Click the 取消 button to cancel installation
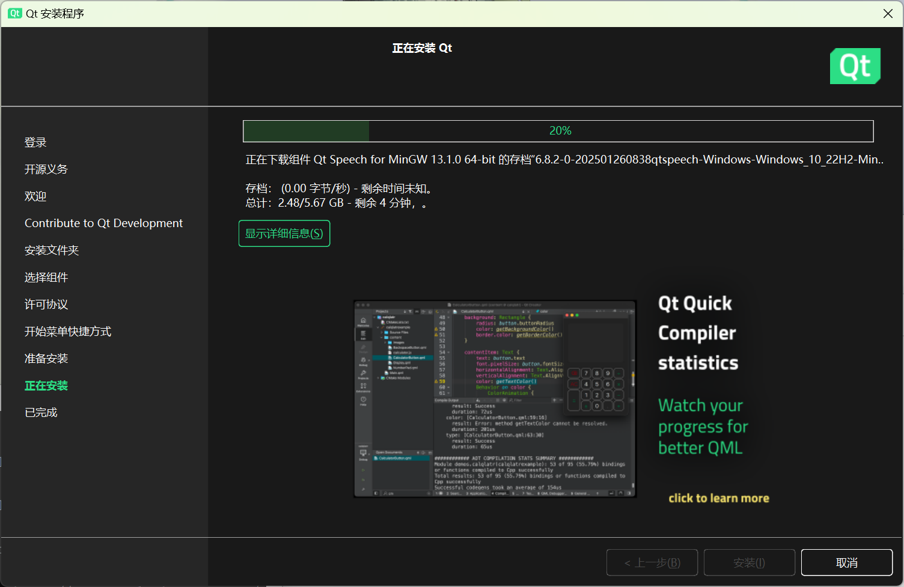Screen dimensions: 904x587 click(846, 562)
